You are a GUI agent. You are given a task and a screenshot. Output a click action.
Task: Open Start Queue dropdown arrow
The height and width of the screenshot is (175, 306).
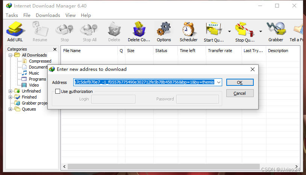point(229,31)
